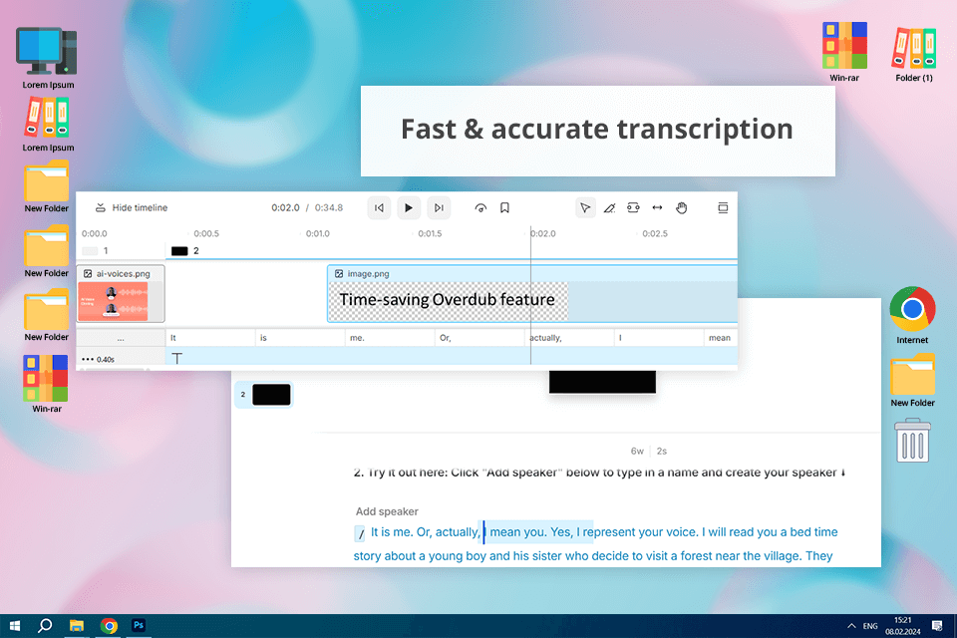Open Win-rar icon at top right

[844, 51]
